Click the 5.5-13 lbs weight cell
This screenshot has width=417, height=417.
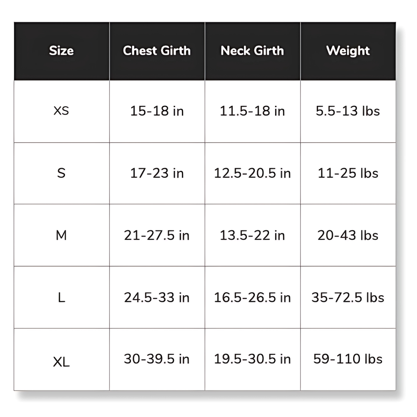(348, 111)
